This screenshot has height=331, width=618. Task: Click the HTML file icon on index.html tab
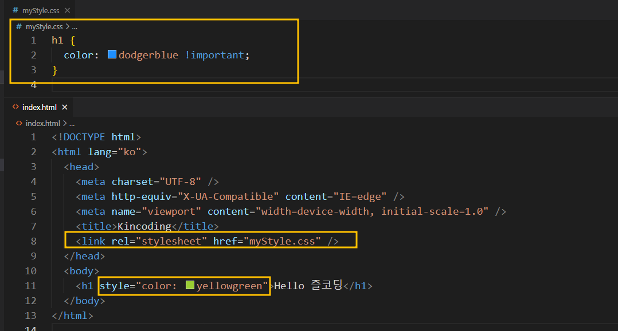click(x=15, y=107)
